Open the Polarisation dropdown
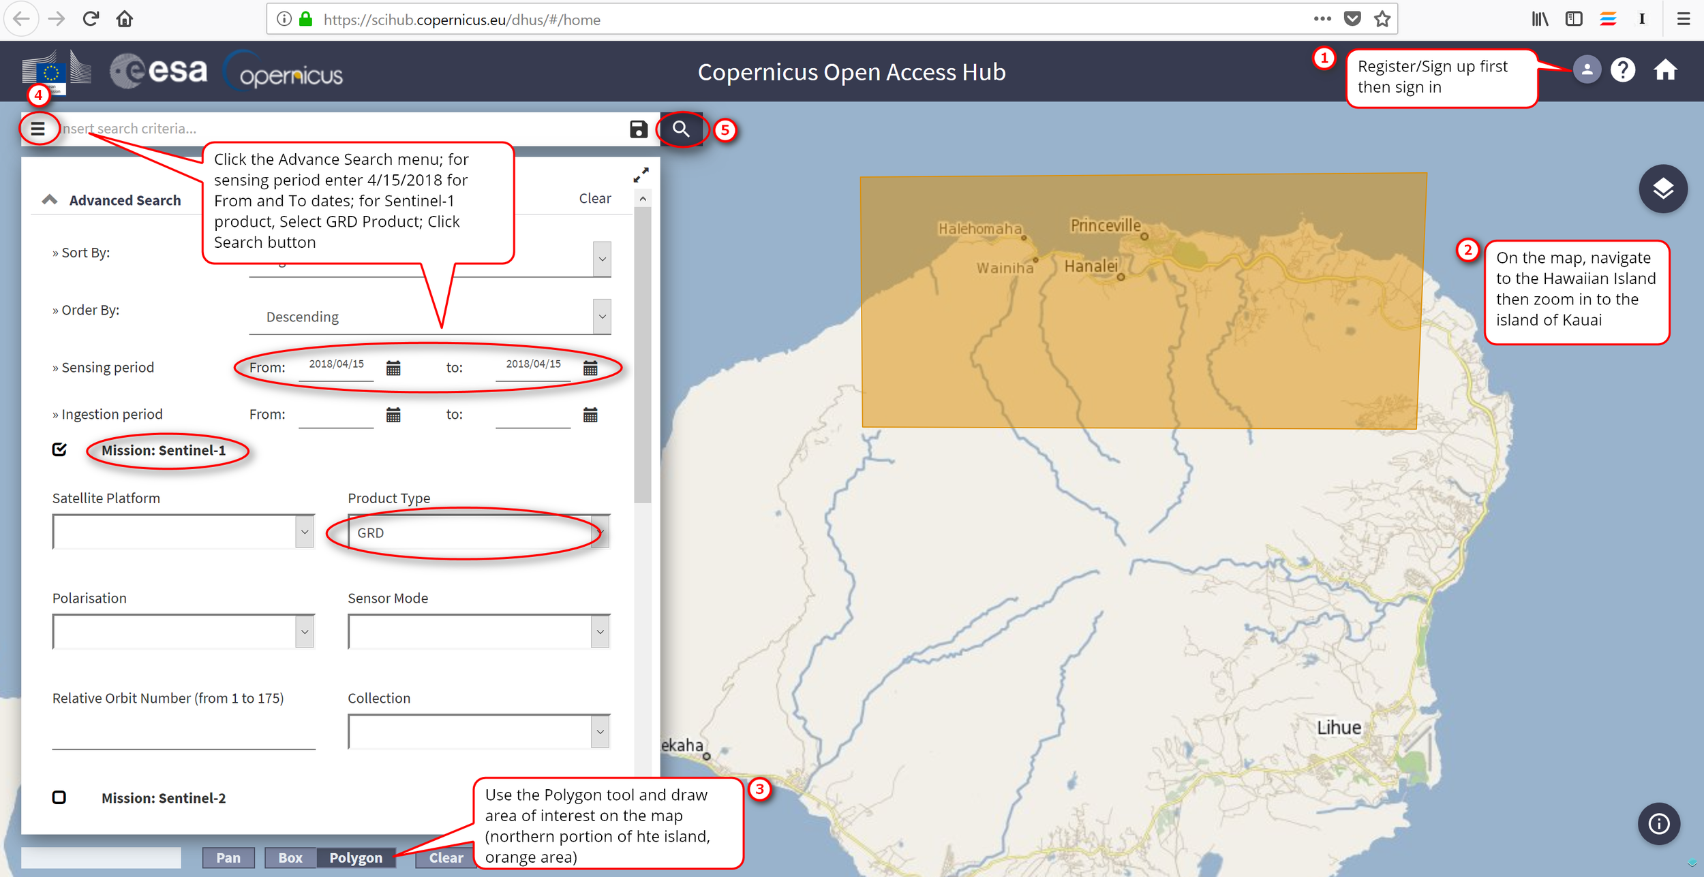The image size is (1704, 877). (183, 632)
